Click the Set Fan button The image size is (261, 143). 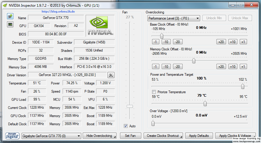pyautogui.click(x=130, y=136)
